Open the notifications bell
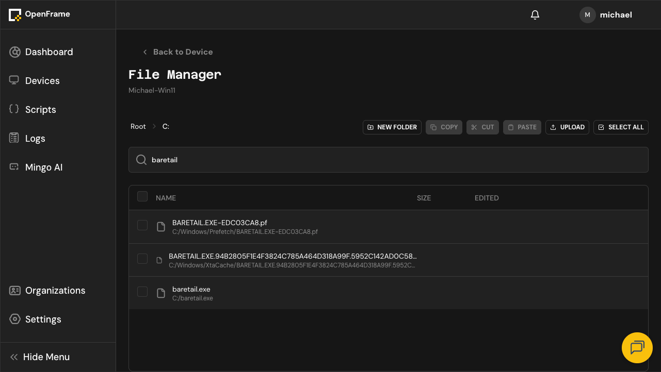This screenshot has width=661, height=372. (x=535, y=15)
